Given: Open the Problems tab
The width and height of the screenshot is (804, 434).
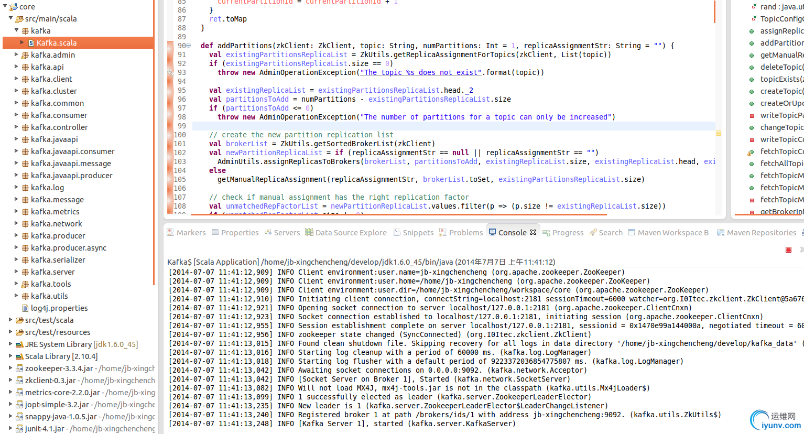Looking at the screenshot, I should 461,233.
